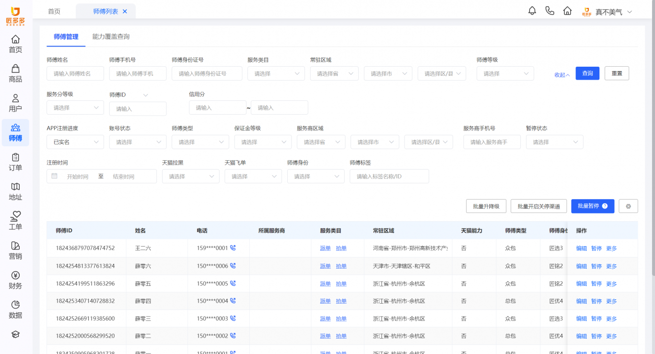Click 暂停 for 薛零六 row
Viewport: 655px width, 354px height.
point(597,266)
